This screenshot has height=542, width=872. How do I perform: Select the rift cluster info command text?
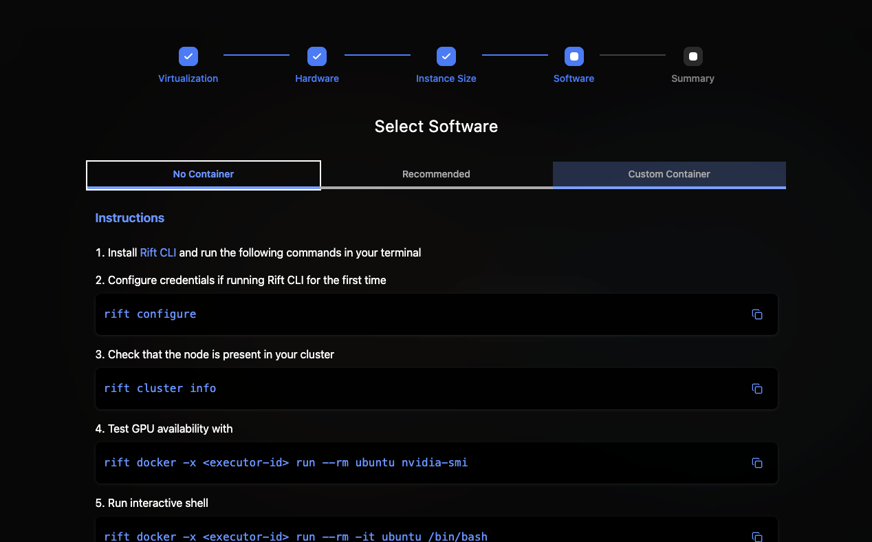click(160, 388)
